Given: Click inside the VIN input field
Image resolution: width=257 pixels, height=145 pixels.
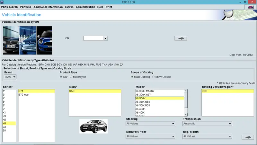Looking at the screenshot, I should [93, 38].
